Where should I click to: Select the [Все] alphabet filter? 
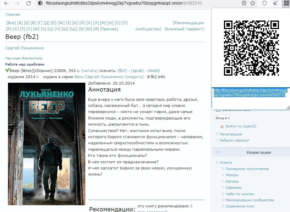(11, 23)
